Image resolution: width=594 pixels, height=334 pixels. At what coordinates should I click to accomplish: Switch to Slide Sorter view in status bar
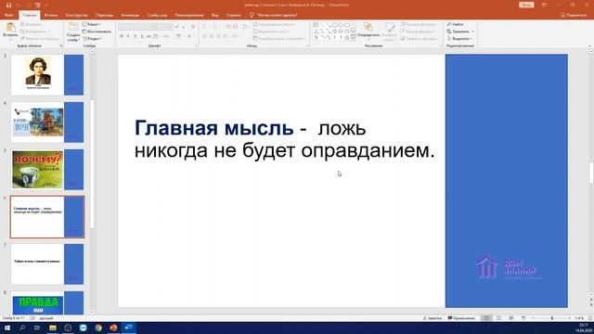coord(499,318)
